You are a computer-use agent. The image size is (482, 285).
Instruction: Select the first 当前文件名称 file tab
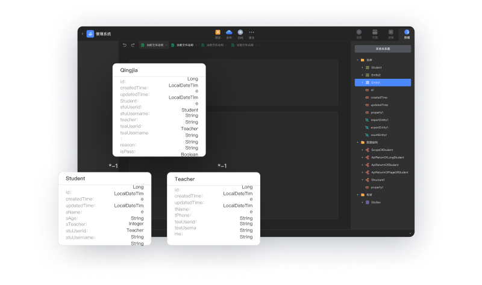[x=154, y=45]
